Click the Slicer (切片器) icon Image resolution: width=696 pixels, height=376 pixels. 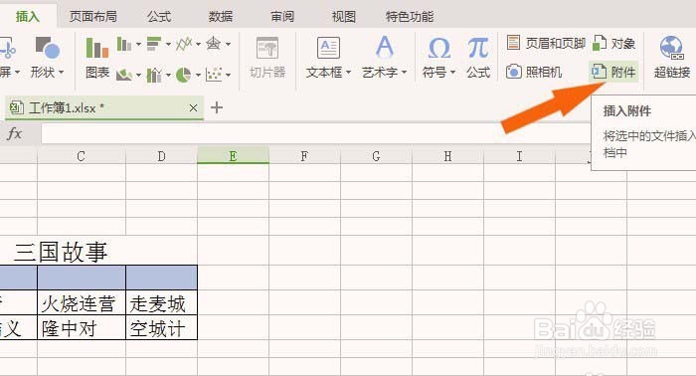pos(267,49)
